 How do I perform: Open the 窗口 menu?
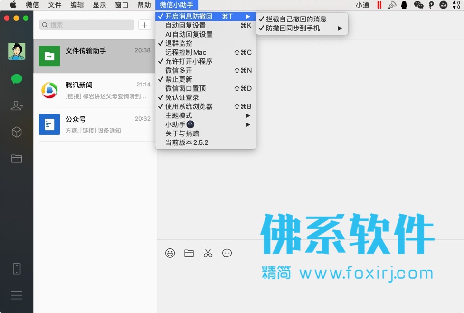(x=122, y=5)
